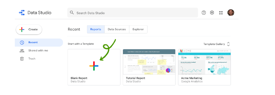Image resolution: width=275 pixels, height=95 pixels.
Task: Click the Template Gallery label
Action: pyautogui.click(x=214, y=44)
